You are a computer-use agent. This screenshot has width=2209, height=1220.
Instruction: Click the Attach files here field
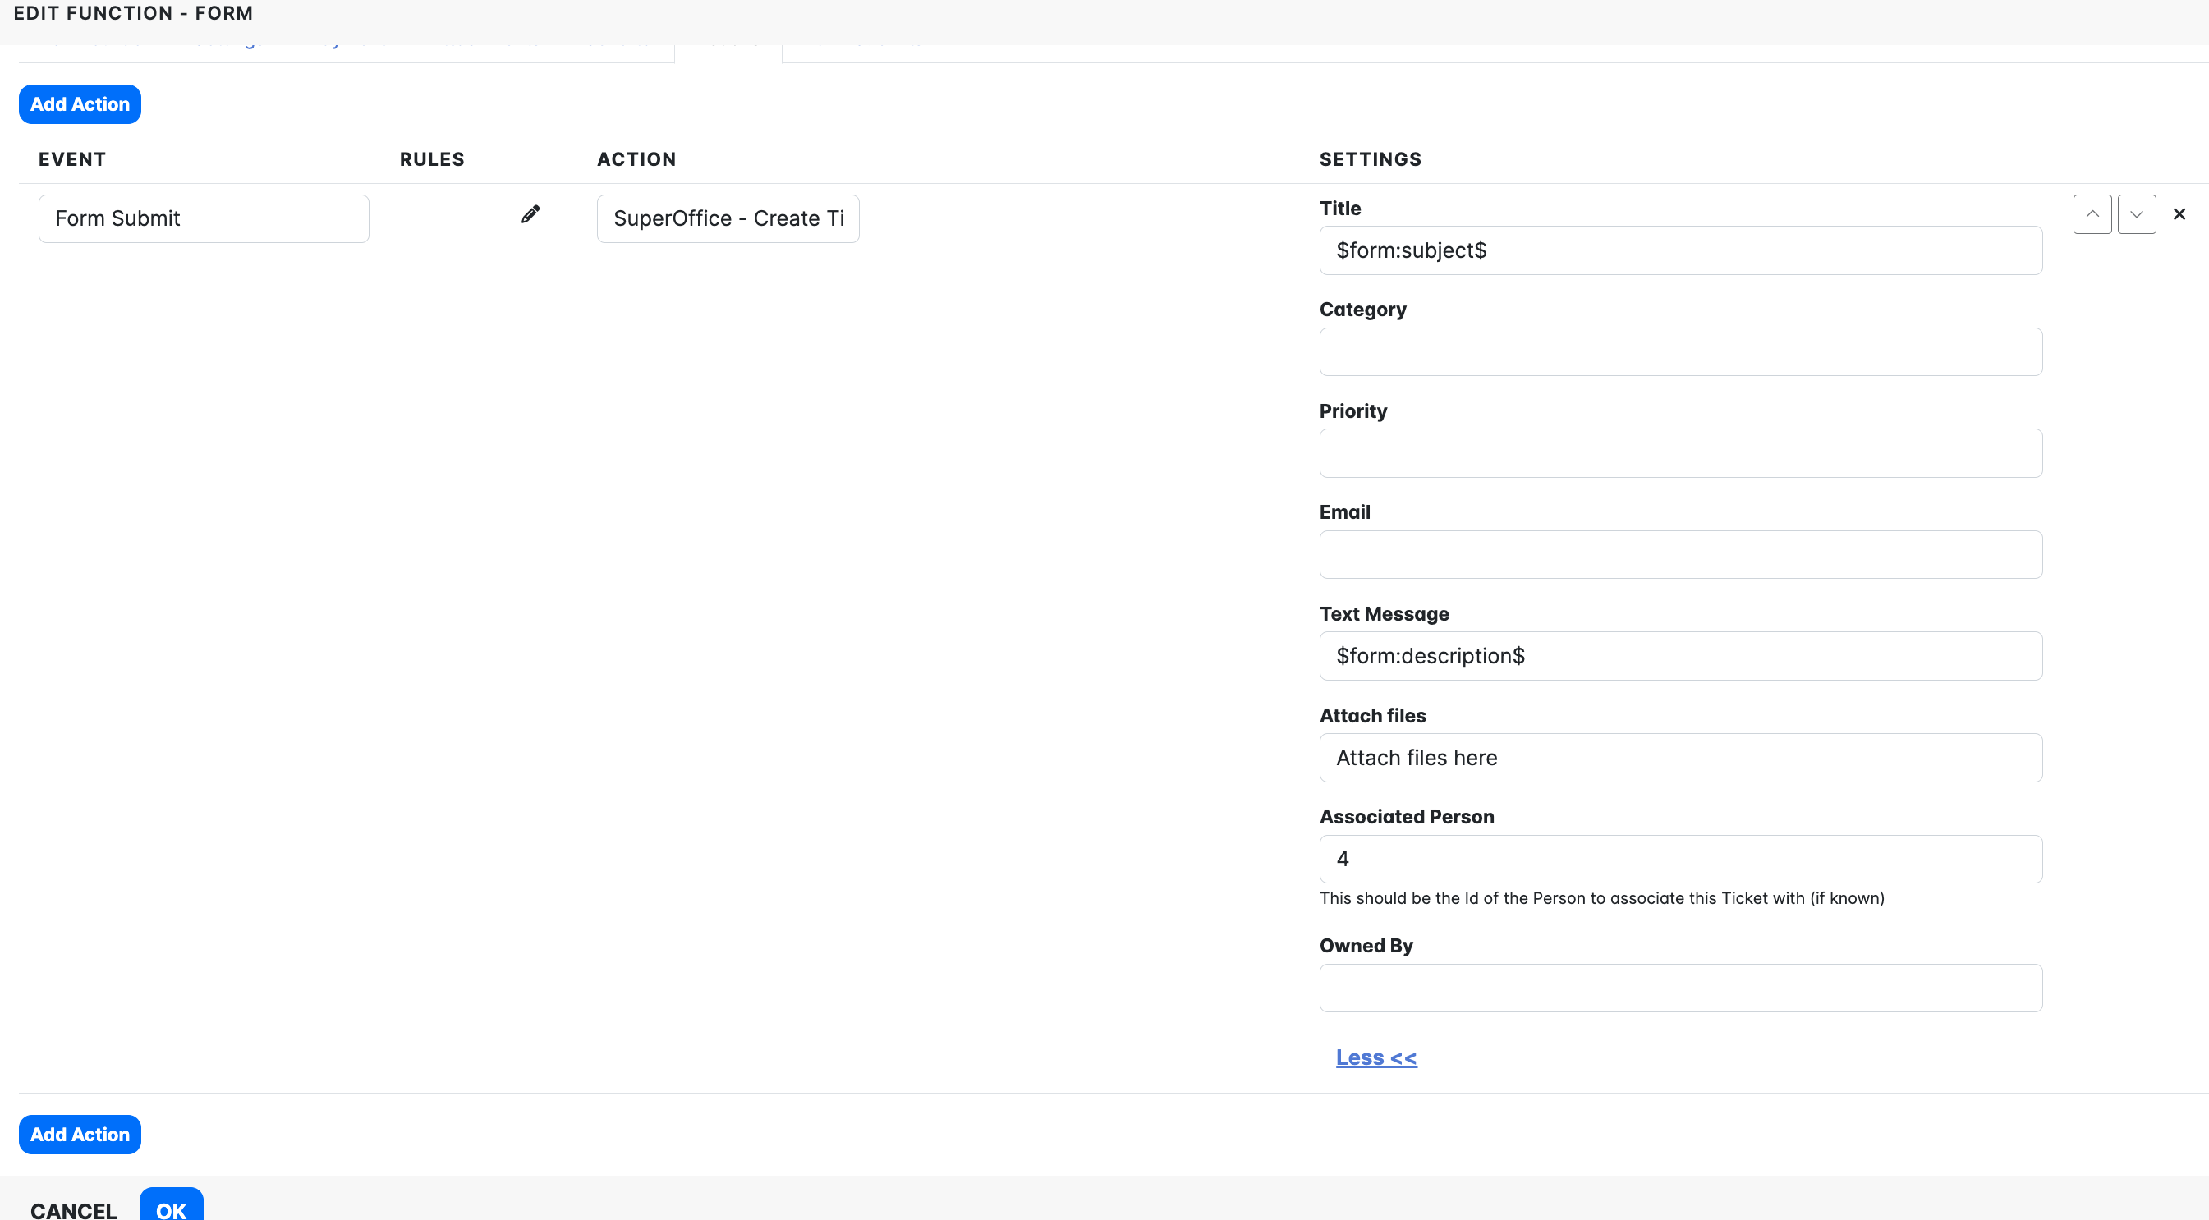[1680, 757]
